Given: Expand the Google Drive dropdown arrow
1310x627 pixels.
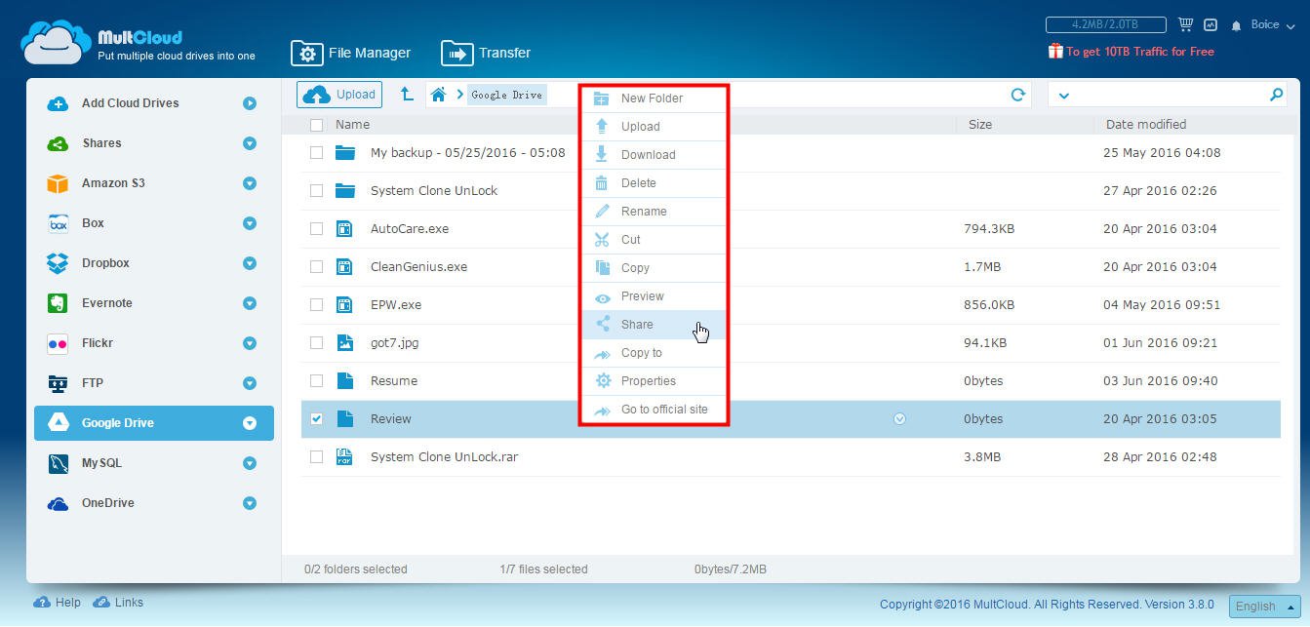Looking at the screenshot, I should (250, 423).
